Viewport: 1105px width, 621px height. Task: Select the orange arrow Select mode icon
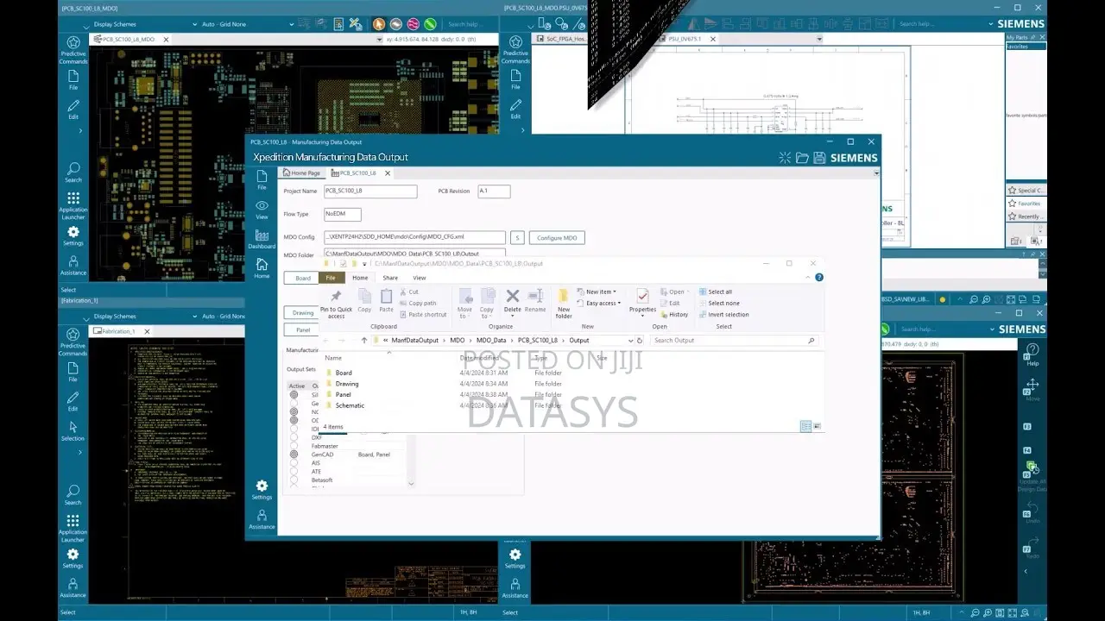pos(379,24)
